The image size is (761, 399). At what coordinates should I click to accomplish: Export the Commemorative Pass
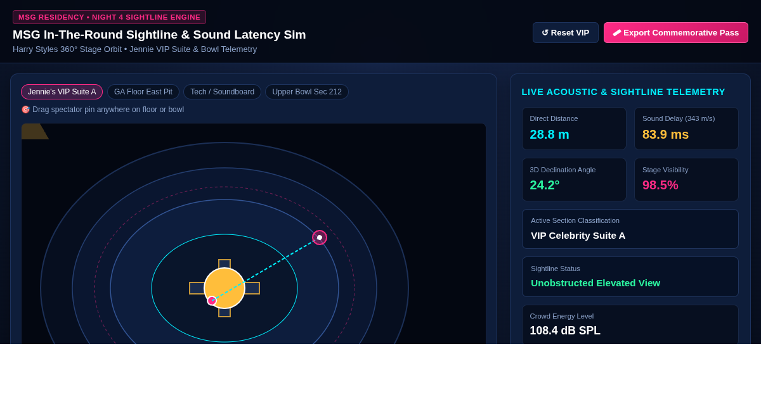pos(676,33)
